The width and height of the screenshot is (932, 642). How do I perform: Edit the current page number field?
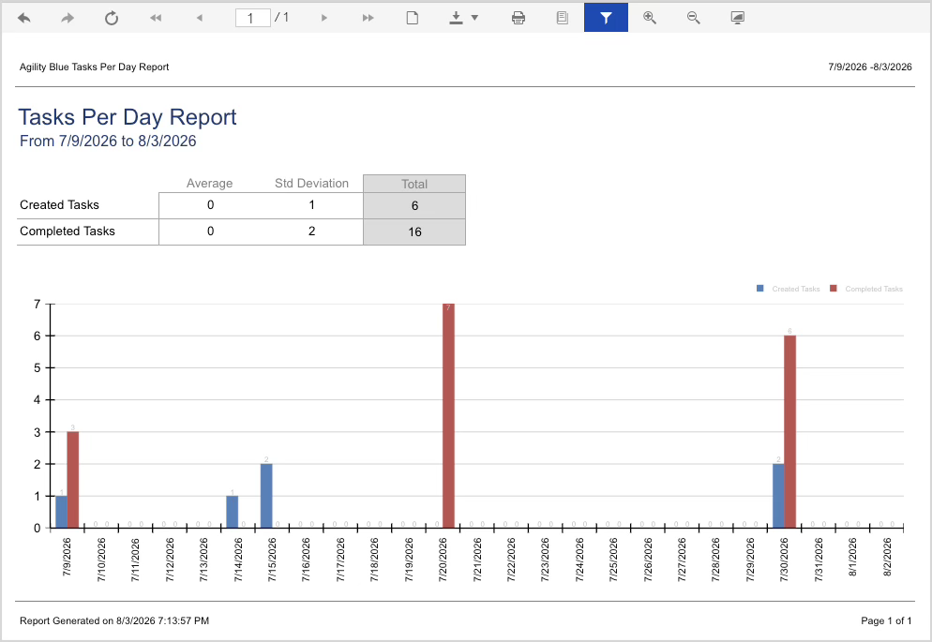252,18
